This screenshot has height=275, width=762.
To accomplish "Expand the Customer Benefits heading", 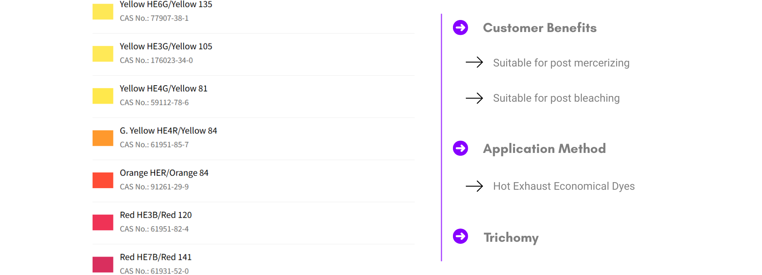I will tap(540, 28).
